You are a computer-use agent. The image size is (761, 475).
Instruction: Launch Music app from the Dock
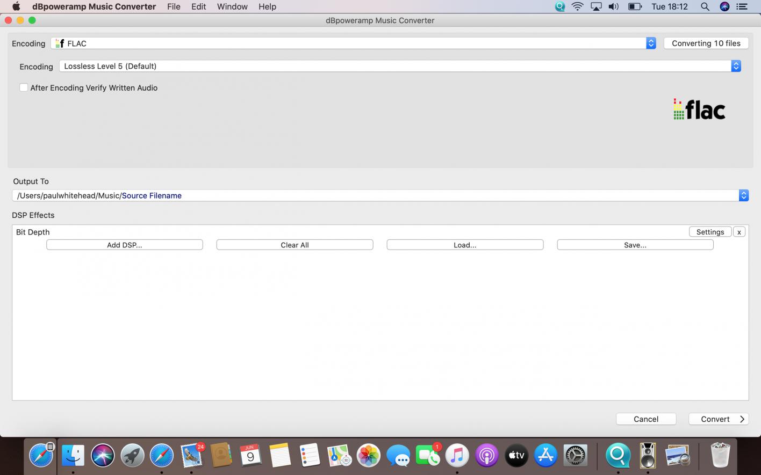pyautogui.click(x=457, y=456)
